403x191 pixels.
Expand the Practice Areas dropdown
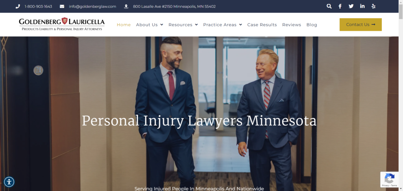pyautogui.click(x=223, y=25)
